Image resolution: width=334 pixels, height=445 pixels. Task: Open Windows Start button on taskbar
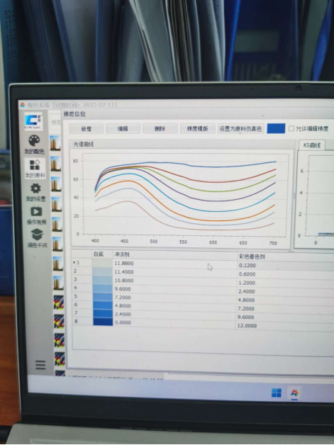coord(277,393)
